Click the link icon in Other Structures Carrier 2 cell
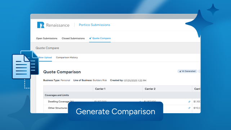 pyautogui.click(x=189, y=108)
